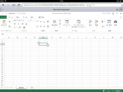The height and width of the screenshot is (92, 123).
Task: Open the help question mark
Action: (x=117, y=13)
